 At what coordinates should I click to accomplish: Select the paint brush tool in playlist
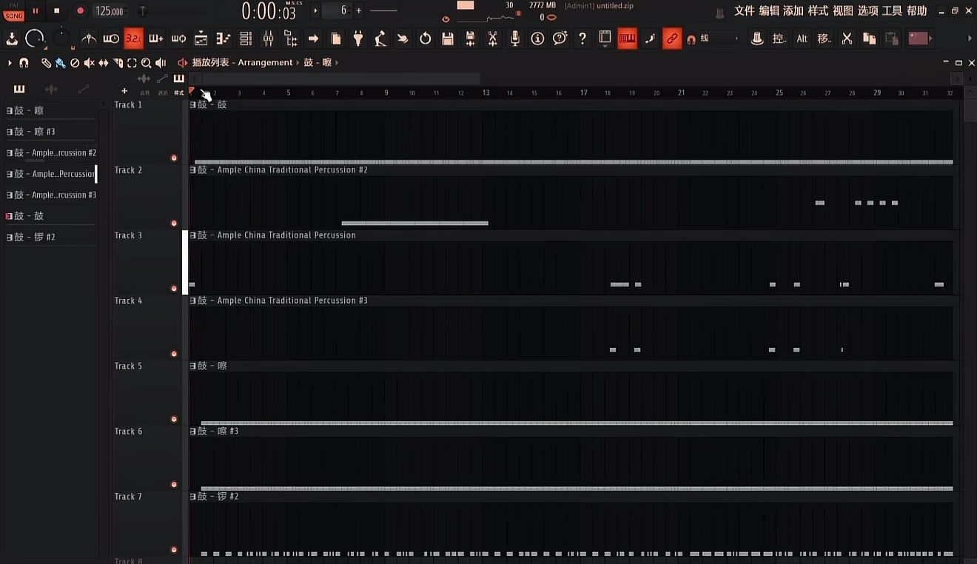(x=60, y=63)
